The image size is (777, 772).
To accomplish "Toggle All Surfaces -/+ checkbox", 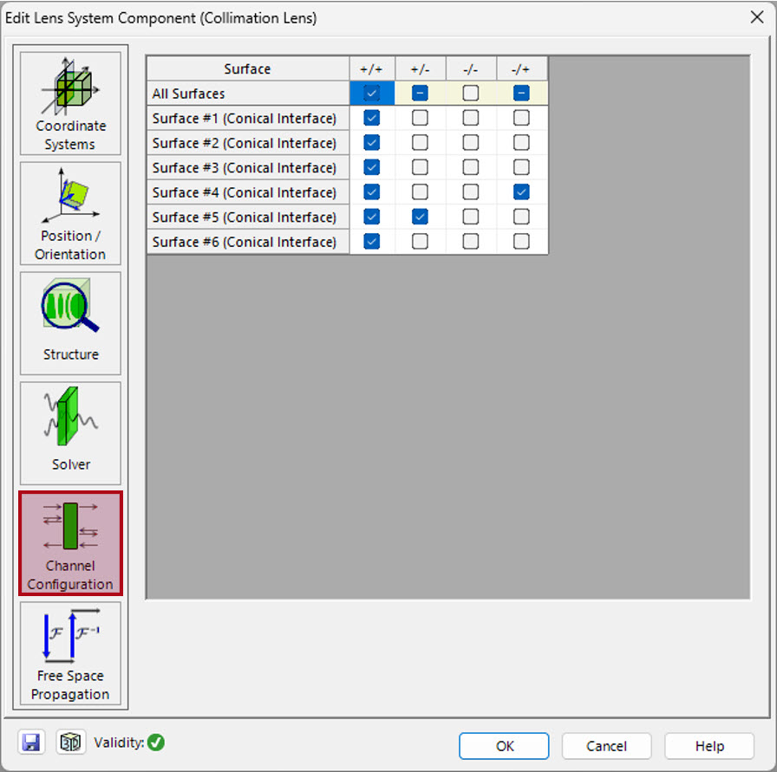I will (521, 93).
